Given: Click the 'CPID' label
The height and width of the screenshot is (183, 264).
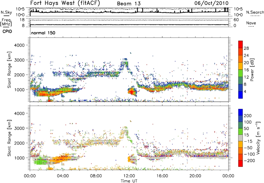Looking at the screenshot, I should tap(7, 31).
